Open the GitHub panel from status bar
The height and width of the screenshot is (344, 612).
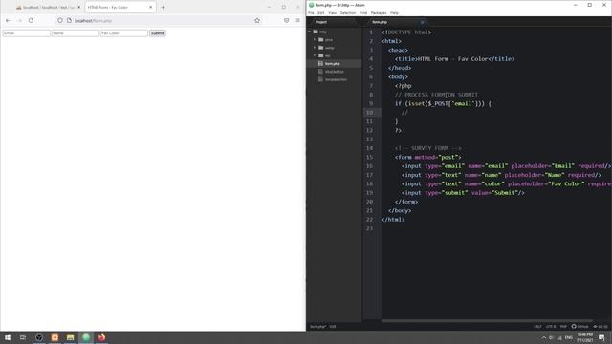click(x=579, y=327)
